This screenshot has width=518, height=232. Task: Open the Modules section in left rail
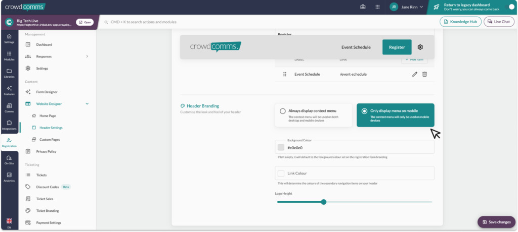pos(9,55)
